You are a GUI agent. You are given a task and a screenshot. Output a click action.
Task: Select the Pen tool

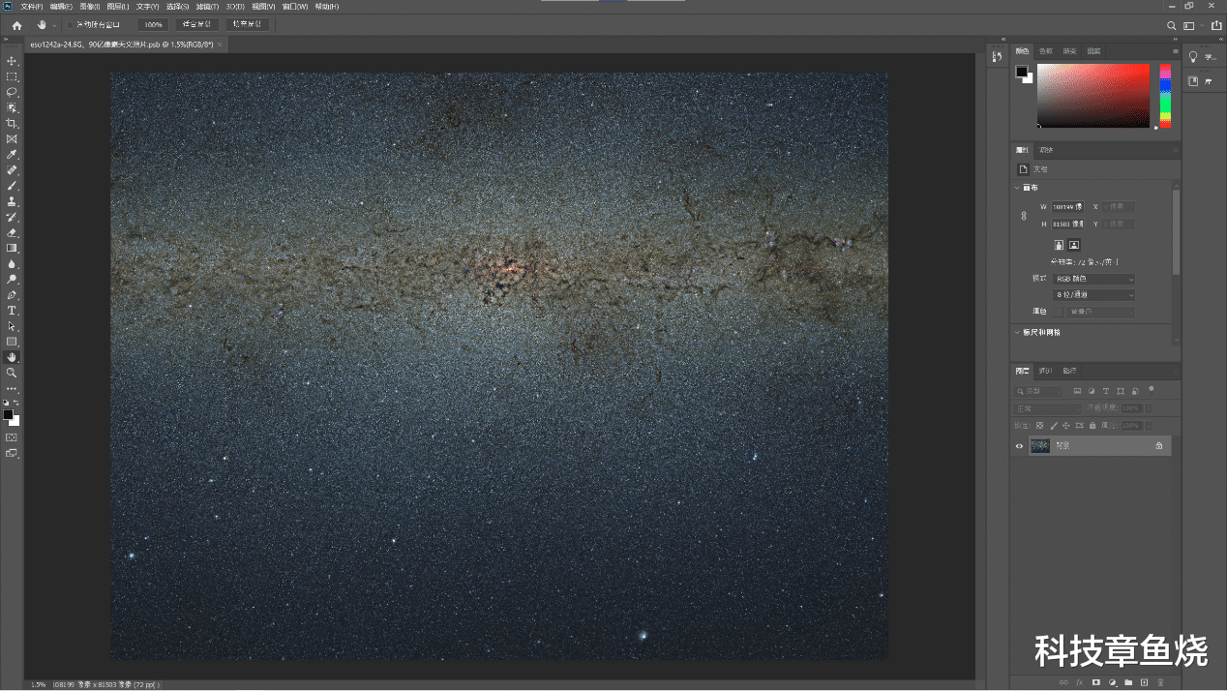(x=12, y=294)
